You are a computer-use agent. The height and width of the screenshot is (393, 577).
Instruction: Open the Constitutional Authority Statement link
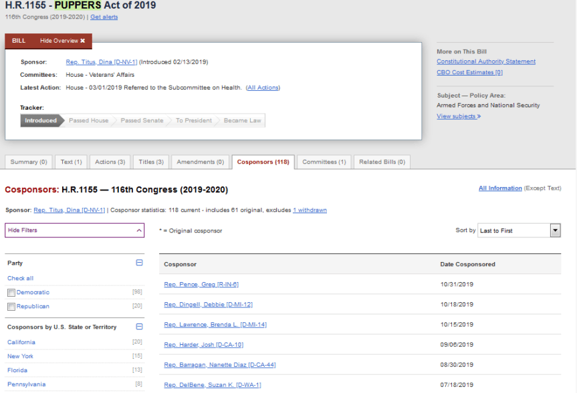coord(486,61)
